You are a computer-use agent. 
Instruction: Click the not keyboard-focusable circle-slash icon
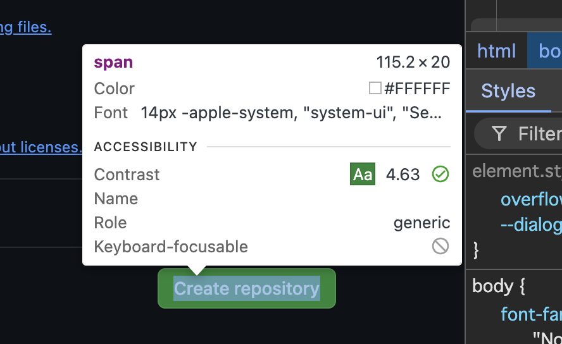click(440, 246)
